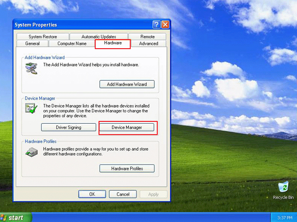This screenshot has height=222, width=297.
Task: Click the Device Manager checkmark icon
Action: (x=31, y=108)
